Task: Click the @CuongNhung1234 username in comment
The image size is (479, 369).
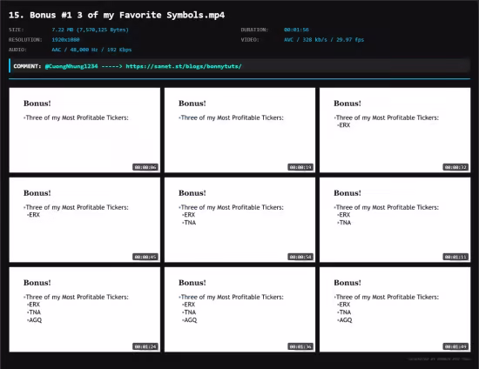Action: click(71, 66)
